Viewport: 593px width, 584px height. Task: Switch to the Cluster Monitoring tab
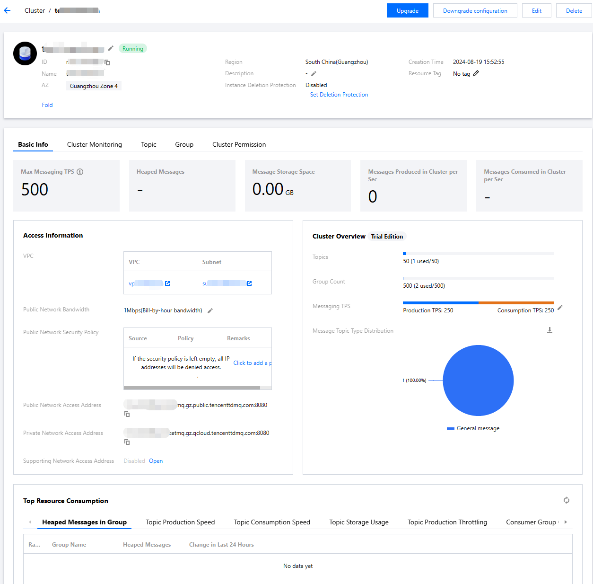(x=95, y=144)
